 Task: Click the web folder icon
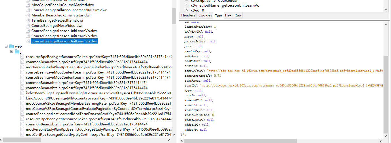click(x=12, y=46)
